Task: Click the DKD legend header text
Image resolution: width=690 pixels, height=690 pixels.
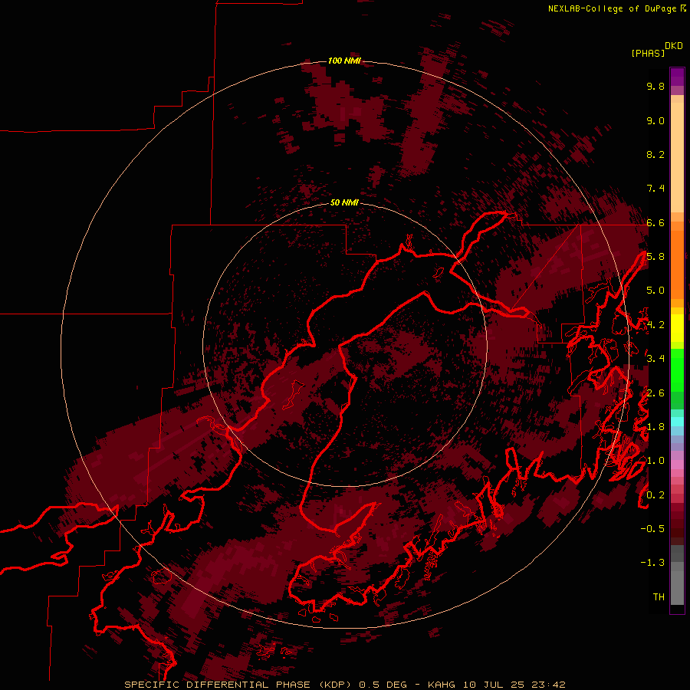Action: click(x=674, y=45)
